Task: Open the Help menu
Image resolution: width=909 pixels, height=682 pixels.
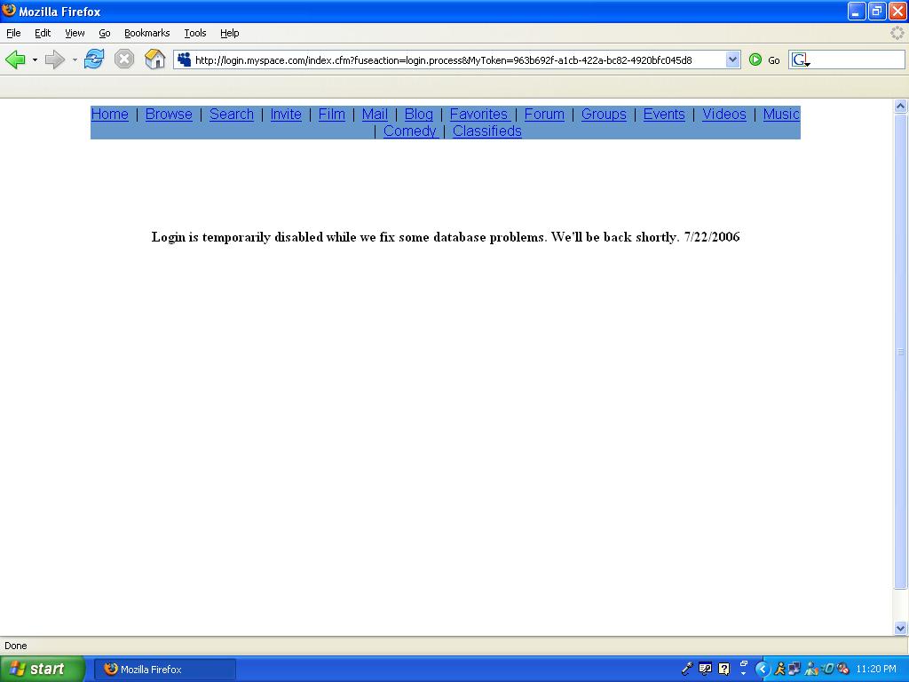Action: [230, 33]
